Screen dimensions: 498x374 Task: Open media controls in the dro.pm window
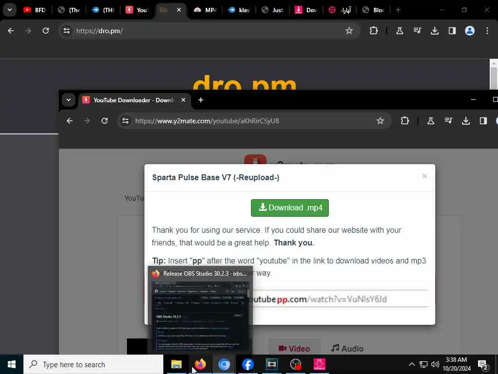click(417, 31)
